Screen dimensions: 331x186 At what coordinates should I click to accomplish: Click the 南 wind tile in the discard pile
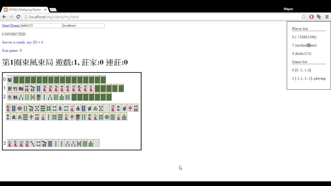pos(78,108)
